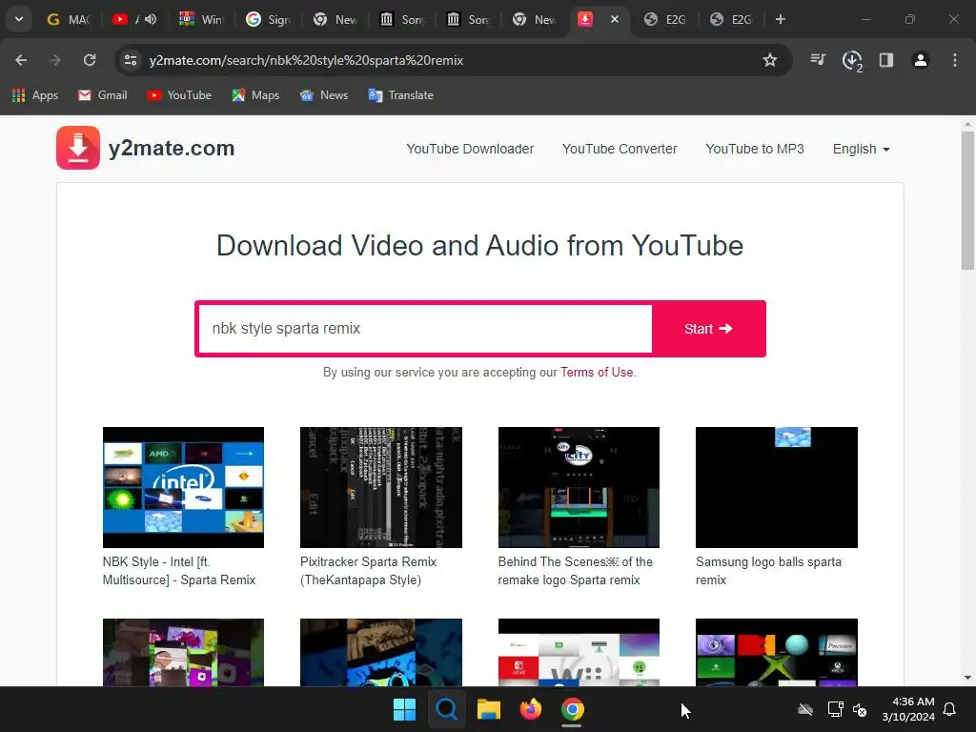Go back with the browser back arrow

21,60
